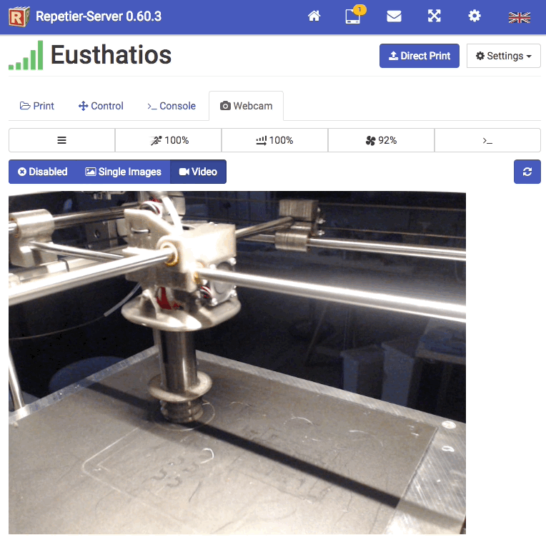Refresh the webcam view

point(527,172)
